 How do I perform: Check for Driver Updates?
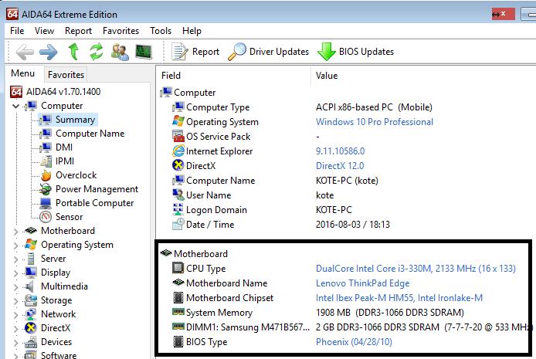click(x=268, y=52)
